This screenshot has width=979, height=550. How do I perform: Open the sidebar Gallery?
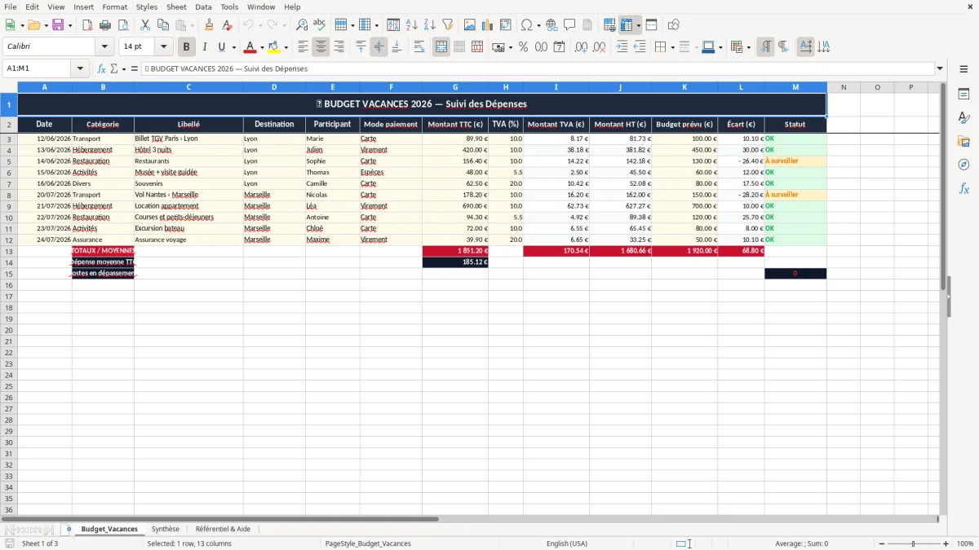[x=963, y=141]
